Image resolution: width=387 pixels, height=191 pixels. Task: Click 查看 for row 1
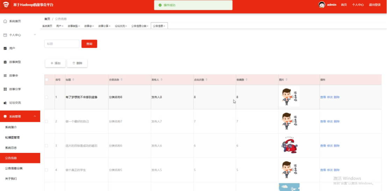323,97
